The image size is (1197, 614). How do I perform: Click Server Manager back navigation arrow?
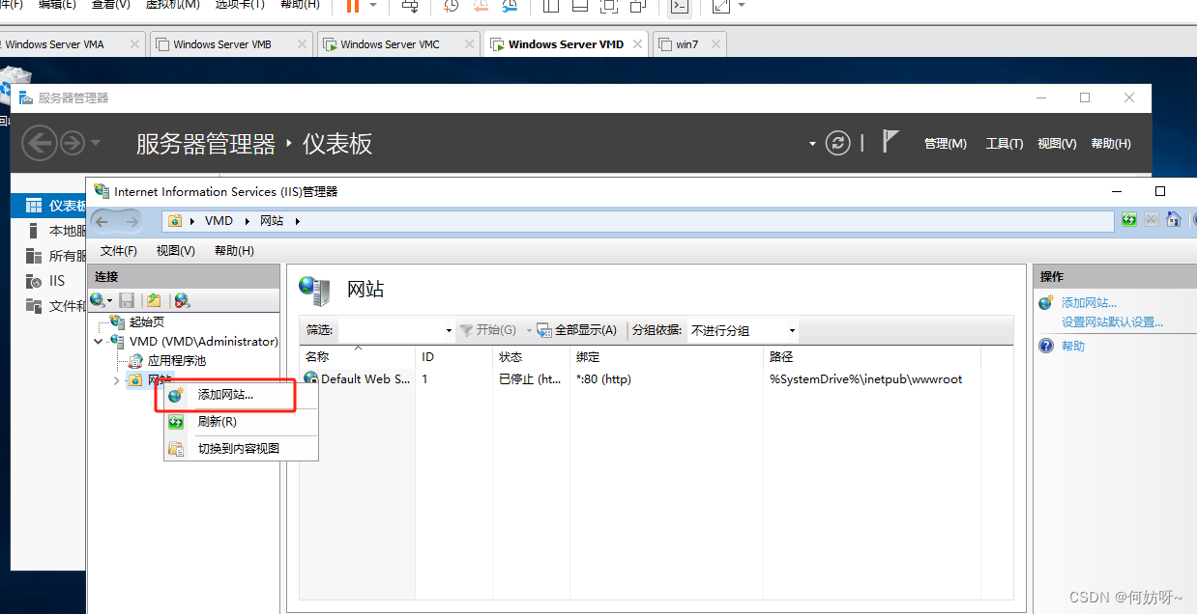pos(40,143)
